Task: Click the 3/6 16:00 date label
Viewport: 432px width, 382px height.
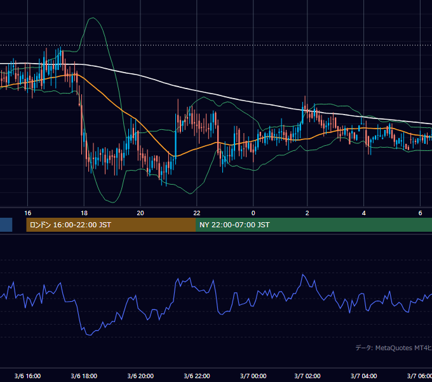Action: point(27,376)
